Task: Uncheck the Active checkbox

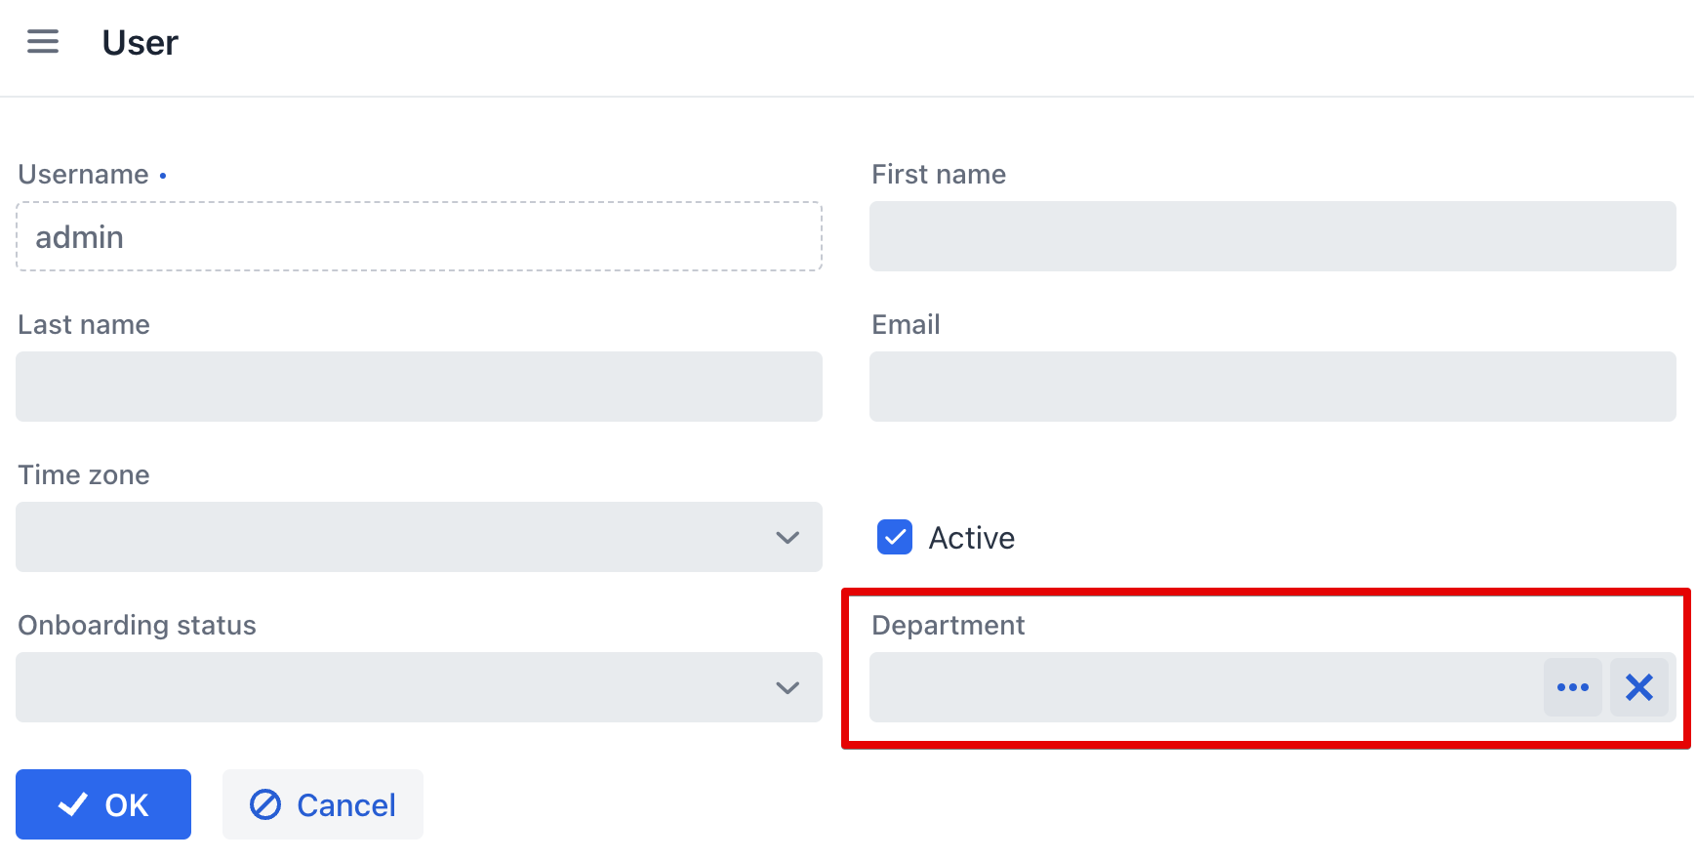Action: [x=894, y=537]
